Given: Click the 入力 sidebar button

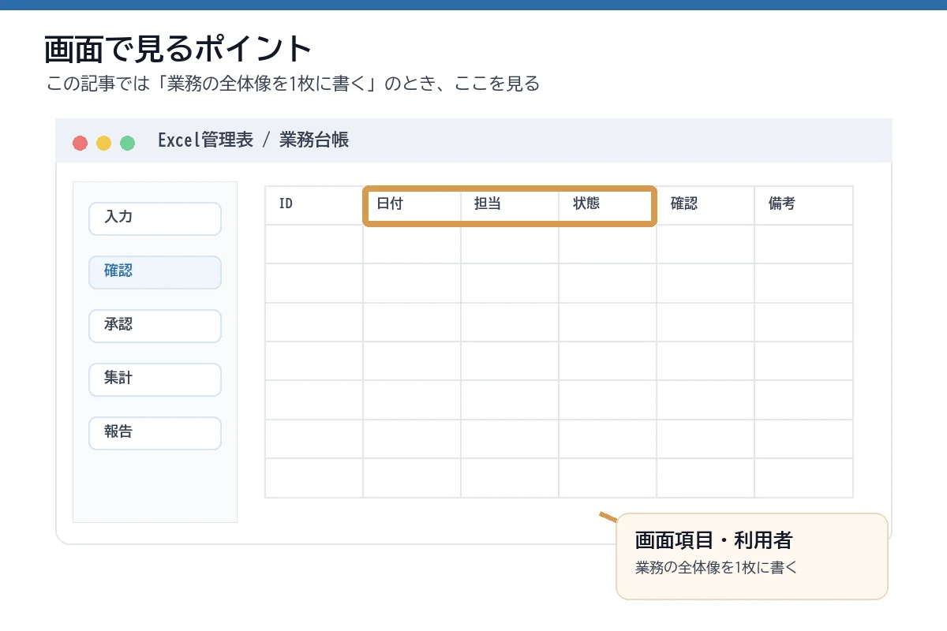Looking at the screenshot, I should 155,218.
